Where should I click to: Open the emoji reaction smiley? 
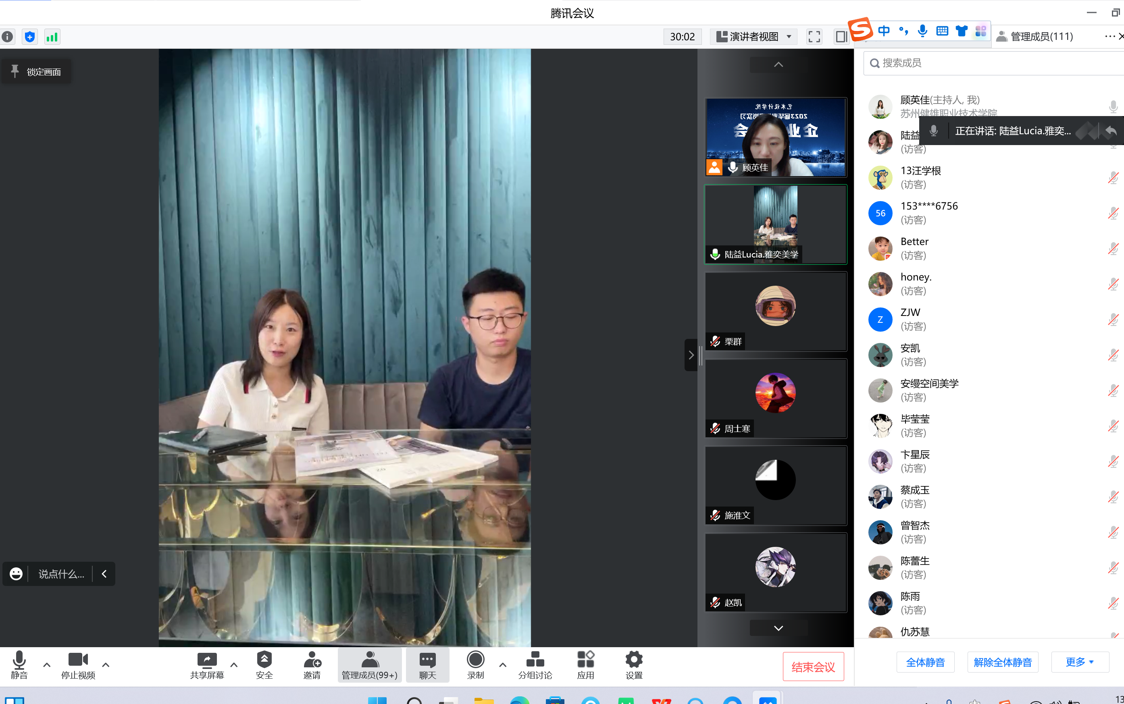point(16,573)
